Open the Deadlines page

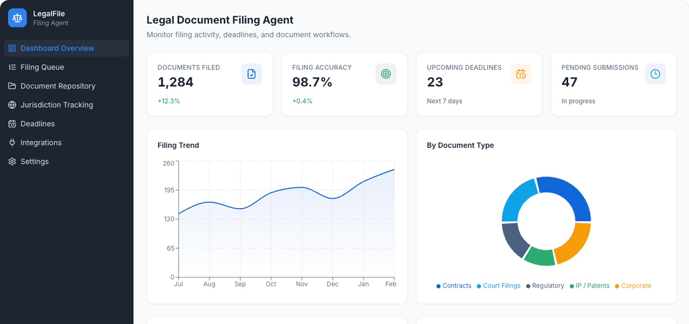[x=66, y=124]
